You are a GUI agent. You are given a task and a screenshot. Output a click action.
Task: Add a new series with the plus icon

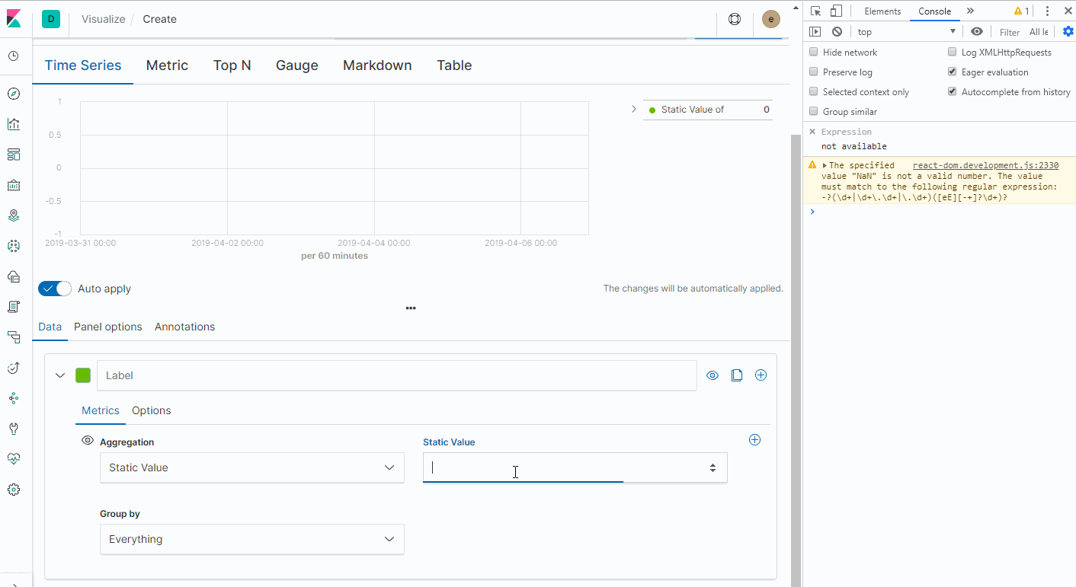[x=761, y=375]
